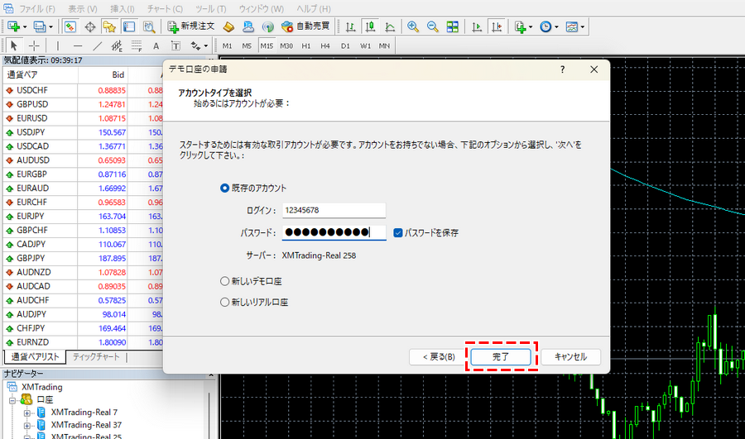This screenshot has height=439, width=745.
Task: Select the Fibonacci retracement tool
Action: pyautogui.click(x=137, y=45)
